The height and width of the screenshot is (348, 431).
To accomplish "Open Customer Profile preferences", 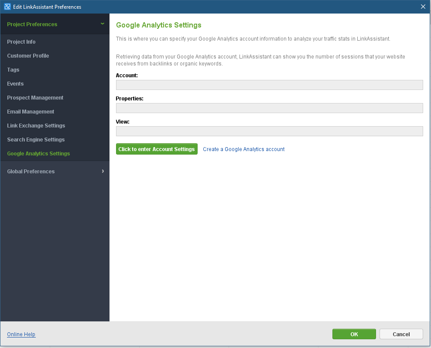I will coord(28,56).
